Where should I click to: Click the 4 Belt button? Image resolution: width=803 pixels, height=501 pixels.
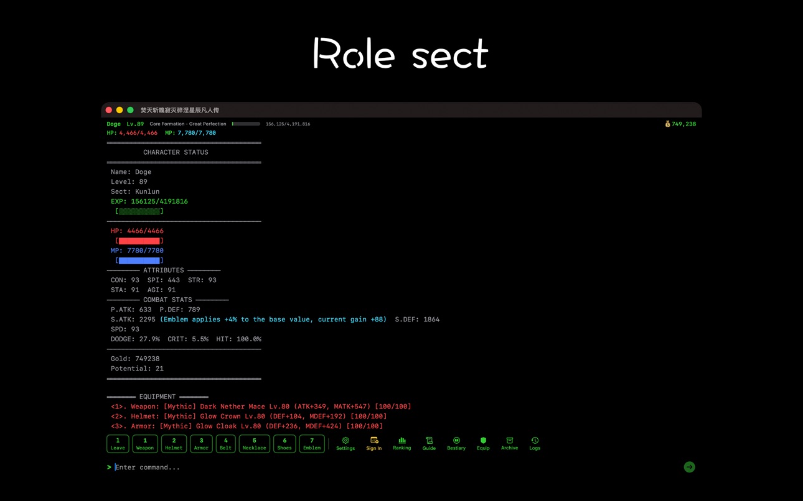click(225, 444)
